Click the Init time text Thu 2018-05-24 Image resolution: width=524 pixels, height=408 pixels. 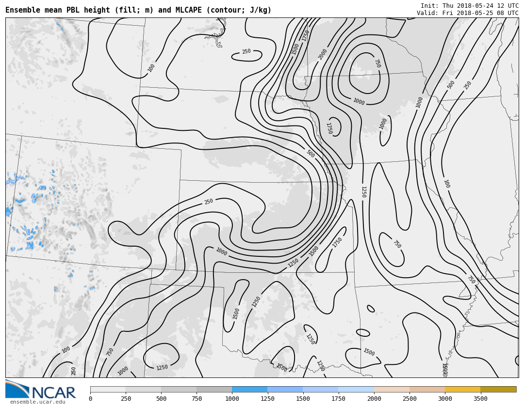pyautogui.click(x=469, y=6)
